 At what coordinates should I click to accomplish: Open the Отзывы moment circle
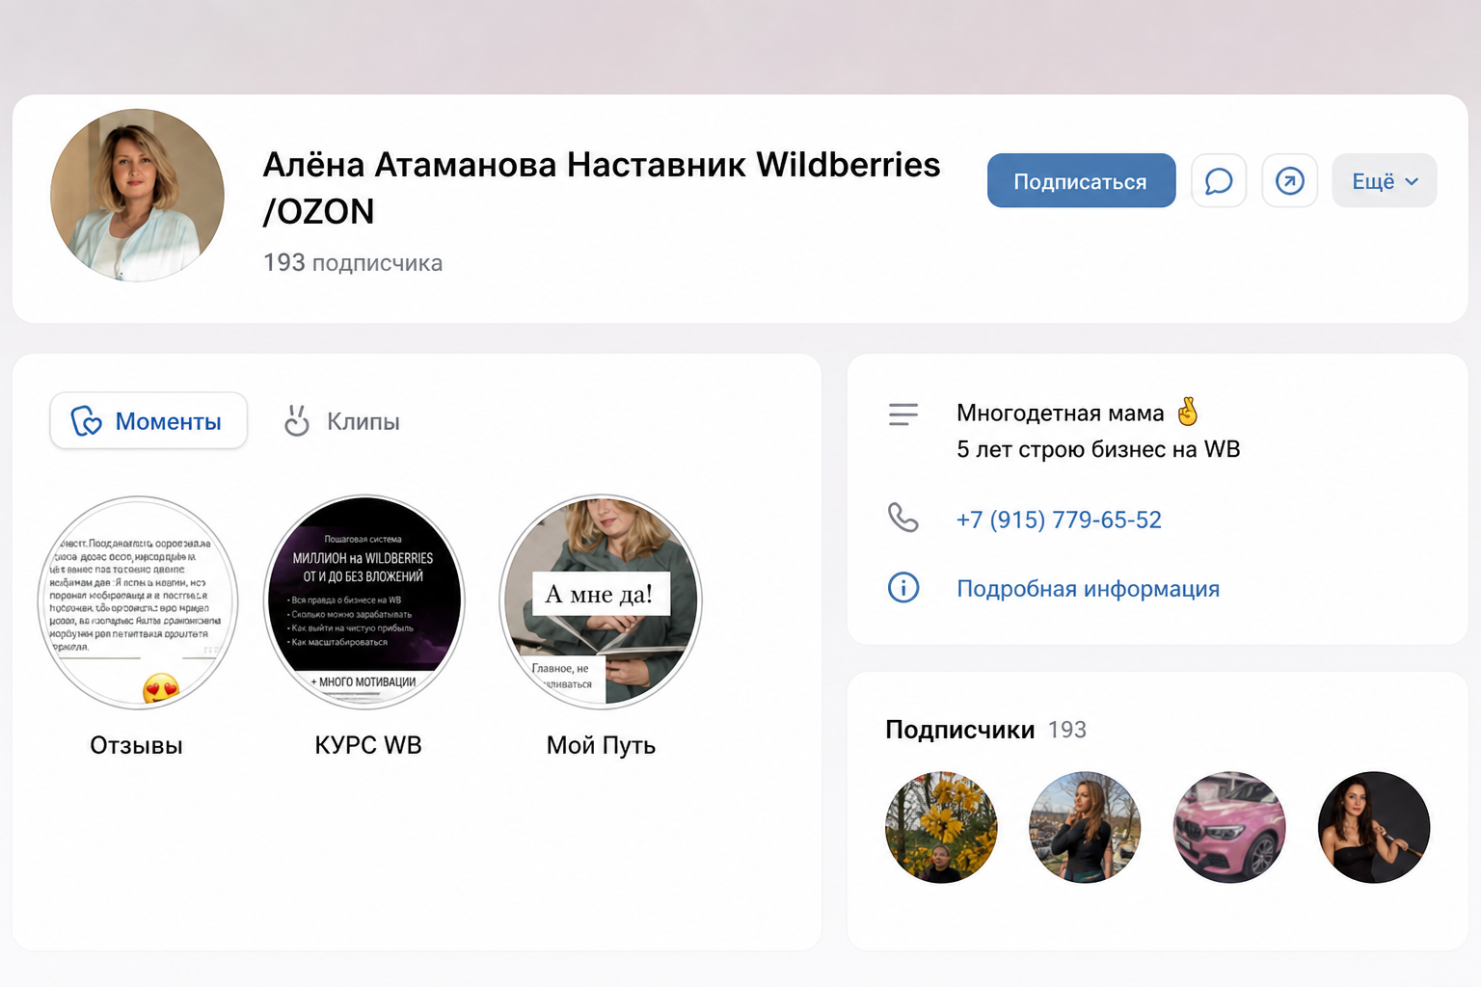point(138,601)
